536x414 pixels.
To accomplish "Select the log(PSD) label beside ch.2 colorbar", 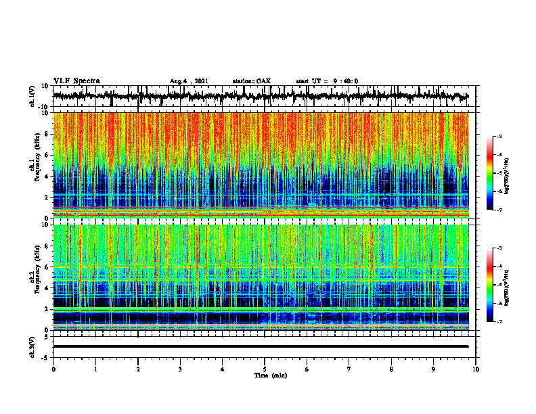I will [508, 288].
